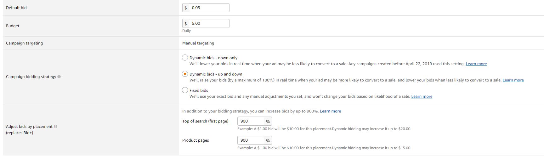Click the info icon beside Adjust bids by placement
The width and height of the screenshot is (544, 157).
point(56,127)
